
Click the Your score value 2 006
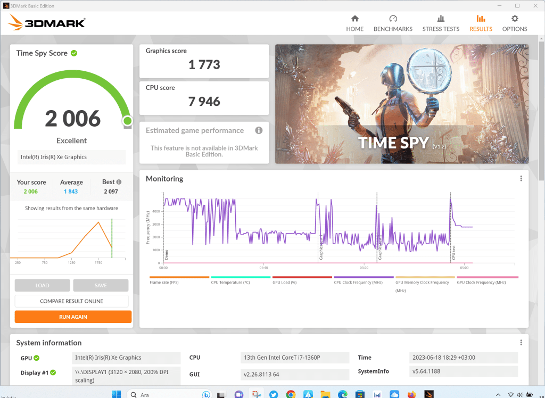point(30,192)
